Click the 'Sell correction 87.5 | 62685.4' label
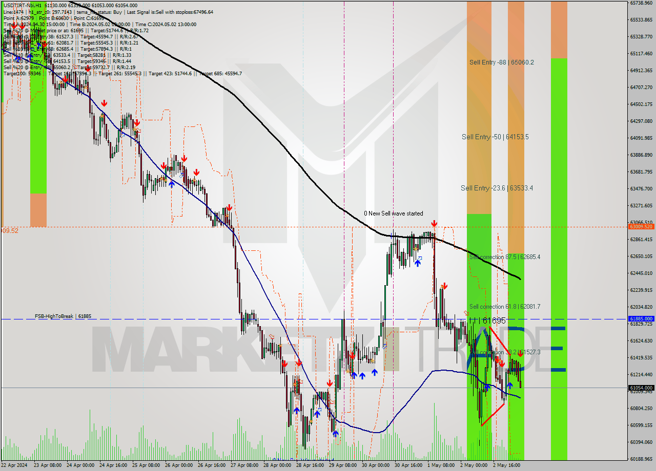 504,256
